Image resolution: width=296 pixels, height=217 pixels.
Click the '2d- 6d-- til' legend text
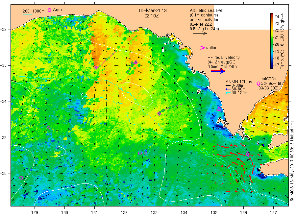coord(271,84)
